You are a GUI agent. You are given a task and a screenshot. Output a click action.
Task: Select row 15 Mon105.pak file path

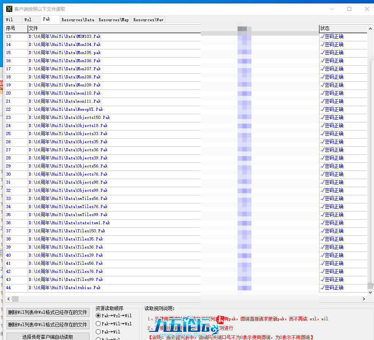coord(64,53)
